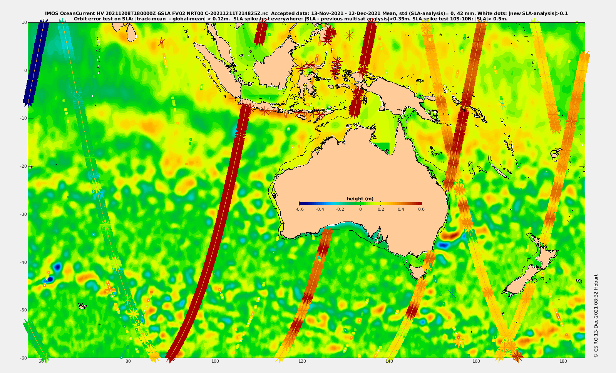Click "SLA spike test 10S-10N: |SLA|> 0.5m." text

(460, 18)
